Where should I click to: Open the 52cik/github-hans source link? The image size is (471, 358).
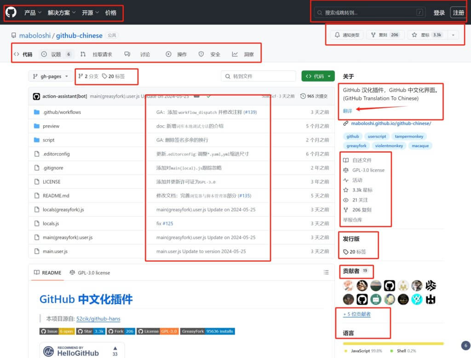pos(98,318)
